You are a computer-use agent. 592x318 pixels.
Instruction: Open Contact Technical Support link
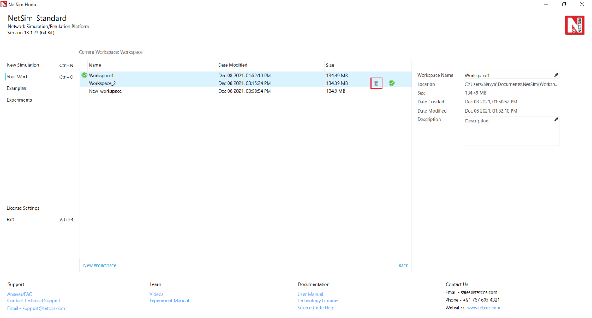[34, 301]
